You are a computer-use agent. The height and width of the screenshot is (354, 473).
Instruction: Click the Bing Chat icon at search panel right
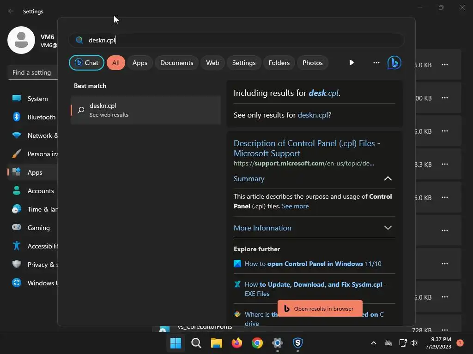(394, 63)
